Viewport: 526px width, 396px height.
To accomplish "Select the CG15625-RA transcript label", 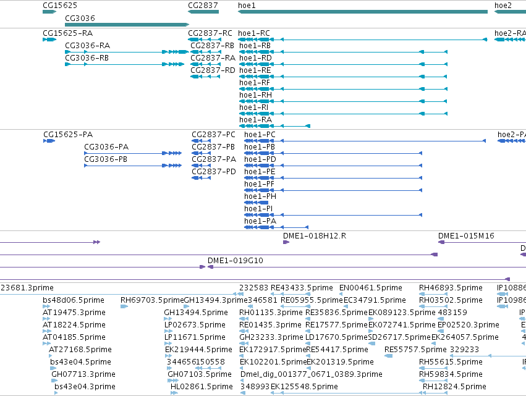I will 68,33.
